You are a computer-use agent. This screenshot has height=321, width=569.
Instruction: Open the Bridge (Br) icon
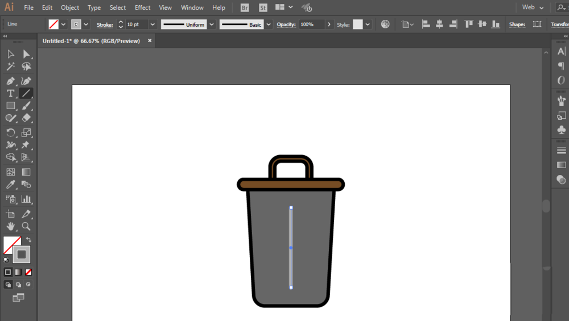[x=245, y=7]
